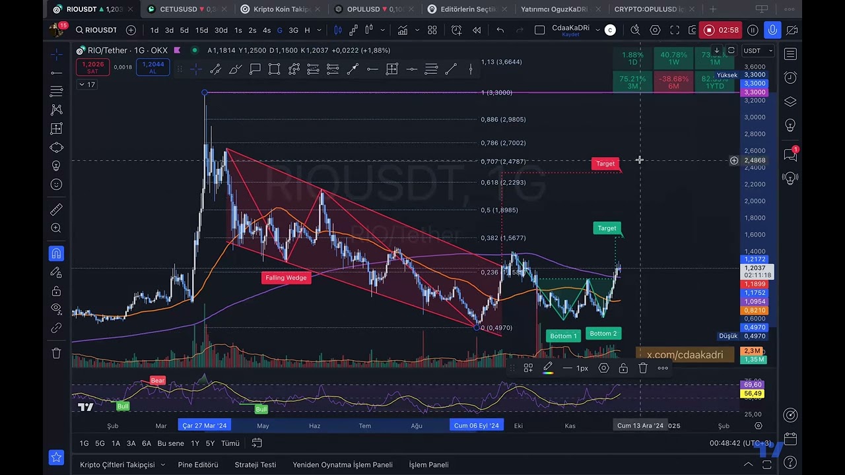
Task: Toggle the favorites star at bottom left
Action: coord(56,457)
